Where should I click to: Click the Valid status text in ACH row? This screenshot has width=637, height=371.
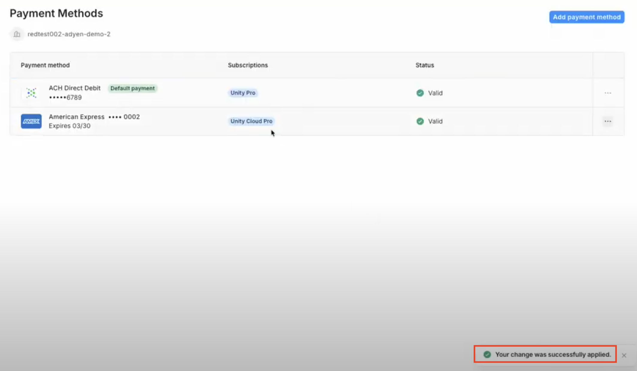pos(435,93)
